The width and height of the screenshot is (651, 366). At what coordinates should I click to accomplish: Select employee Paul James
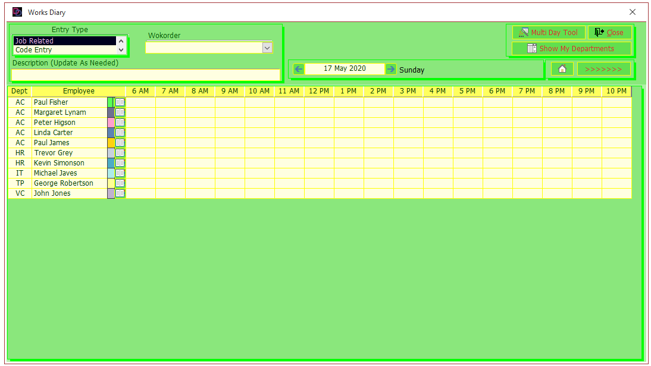click(70, 142)
